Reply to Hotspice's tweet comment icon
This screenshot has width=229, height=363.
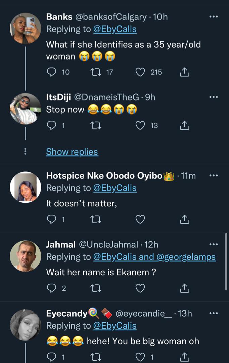click(51, 219)
